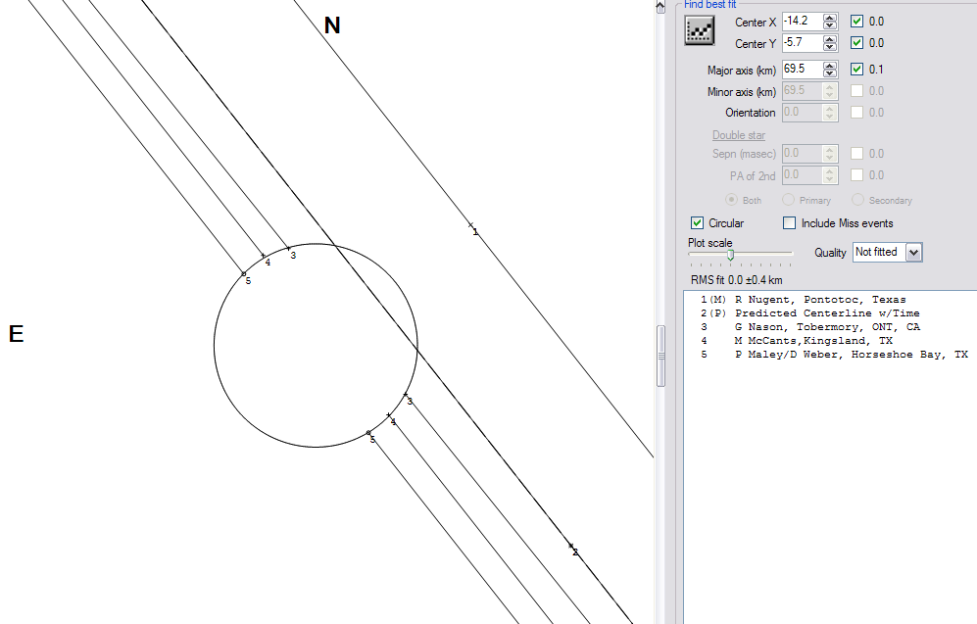
Task: Decrease Center X with the down arrow
Action: coord(830,25)
